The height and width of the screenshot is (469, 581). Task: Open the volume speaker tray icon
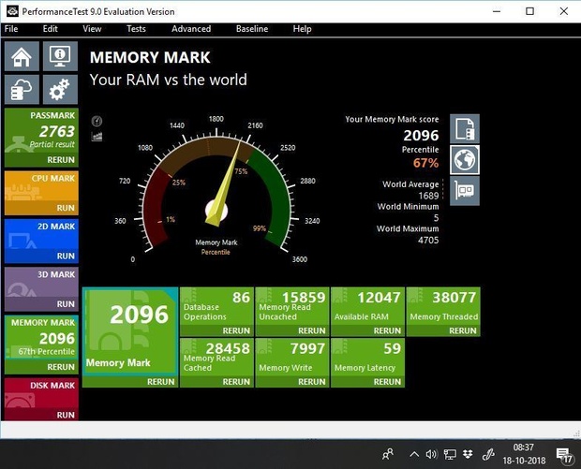(431, 454)
